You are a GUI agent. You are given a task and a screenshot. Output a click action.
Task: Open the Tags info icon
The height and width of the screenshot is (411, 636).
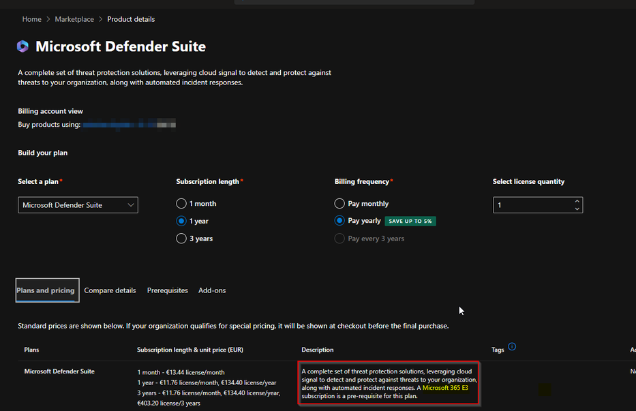click(x=512, y=346)
